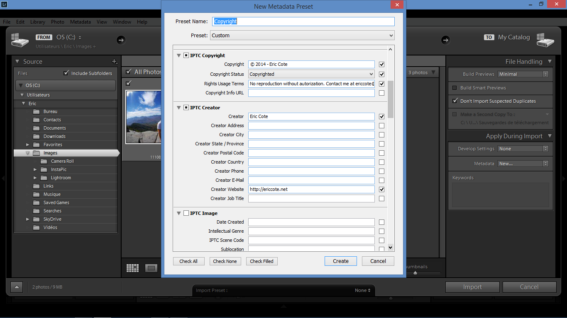
Task: Collapse the IPTC Copyright section
Action: pyautogui.click(x=179, y=55)
